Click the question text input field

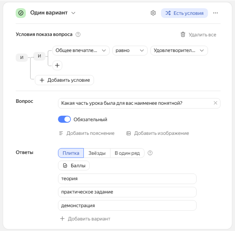[139, 103]
